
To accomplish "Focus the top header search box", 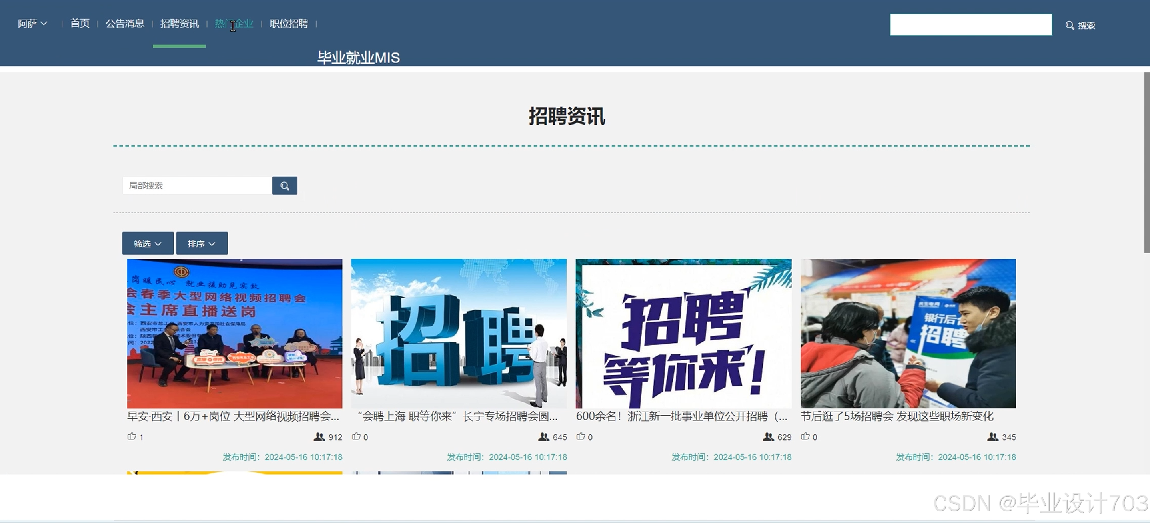I will (x=970, y=24).
